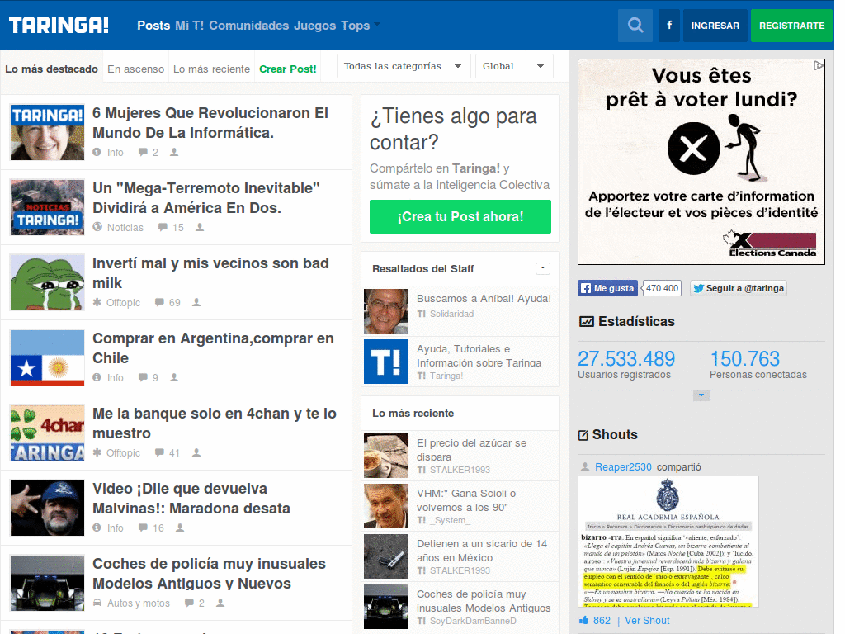Click the Maradona post thumbnail
This screenshot has width=845, height=634.
coord(47,508)
